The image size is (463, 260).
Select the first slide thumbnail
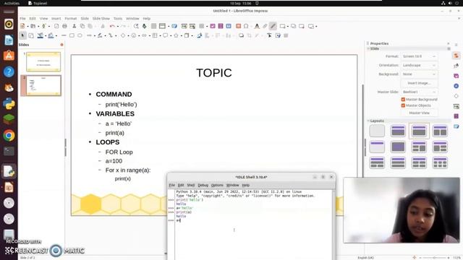click(43, 62)
